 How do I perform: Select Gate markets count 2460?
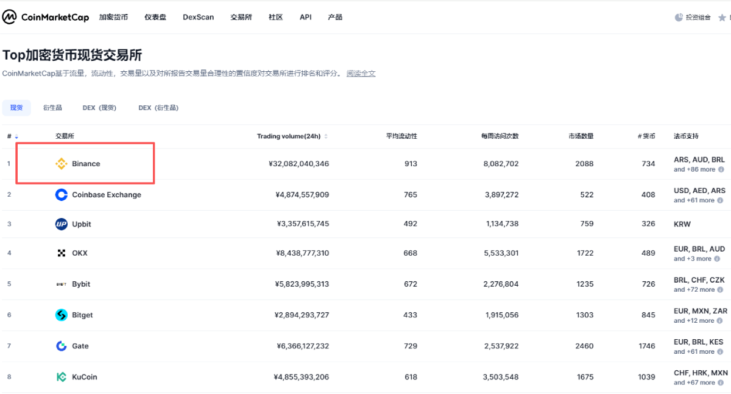pos(584,346)
